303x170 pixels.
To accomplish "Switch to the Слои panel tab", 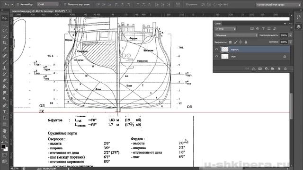I will click(x=218, y=24).
